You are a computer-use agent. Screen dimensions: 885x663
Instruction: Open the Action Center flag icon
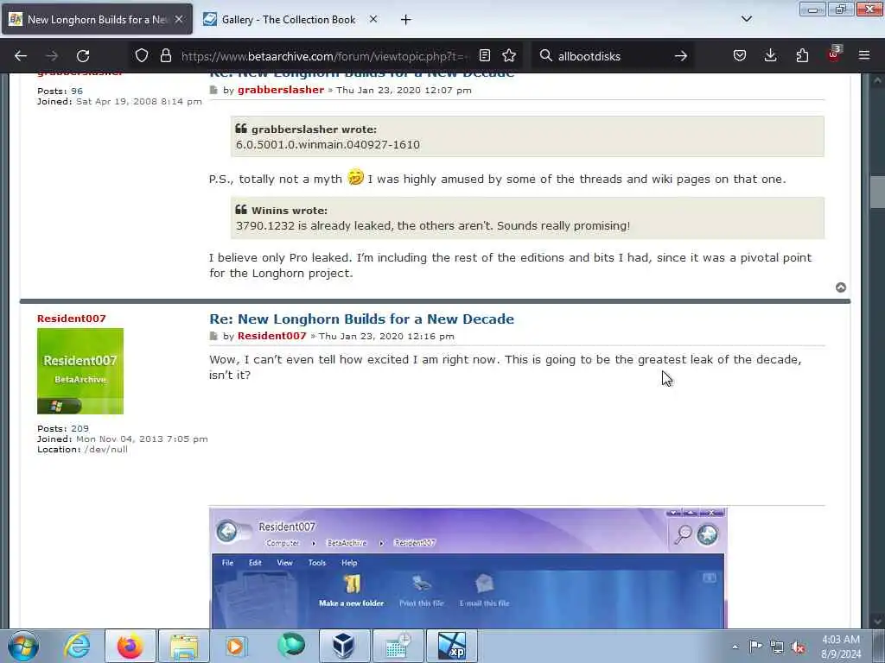click(x=755, y=647)
